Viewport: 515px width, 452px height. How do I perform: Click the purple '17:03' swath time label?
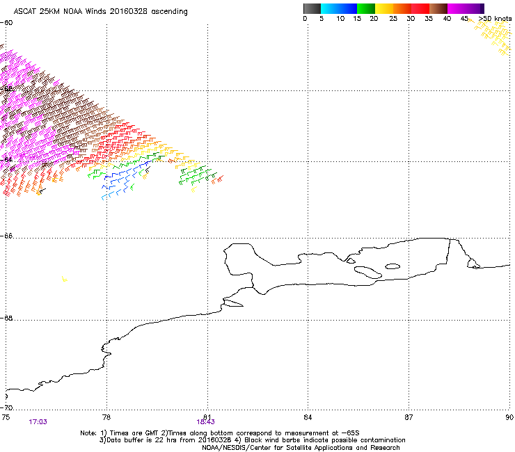pyautogui.click(x=38, y=422)
